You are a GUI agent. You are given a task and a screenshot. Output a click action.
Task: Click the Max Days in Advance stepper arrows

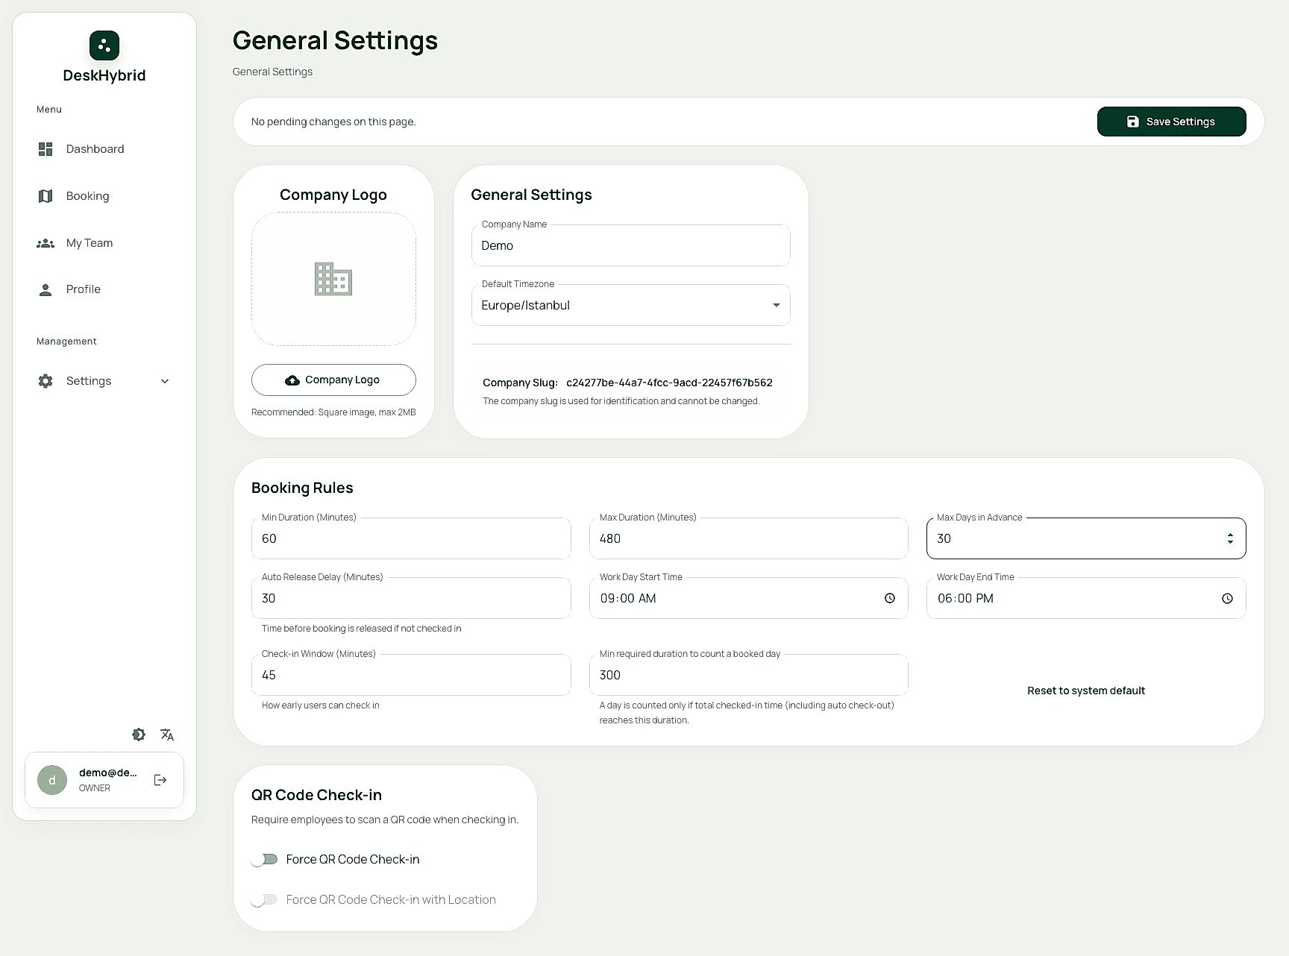pyautogui.click(x=1230, y=538)
